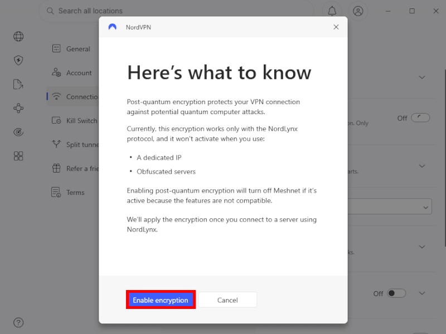Select the Split tunneling settings item
This screenshot has height=334, width=446.
[x=72, y=145]
